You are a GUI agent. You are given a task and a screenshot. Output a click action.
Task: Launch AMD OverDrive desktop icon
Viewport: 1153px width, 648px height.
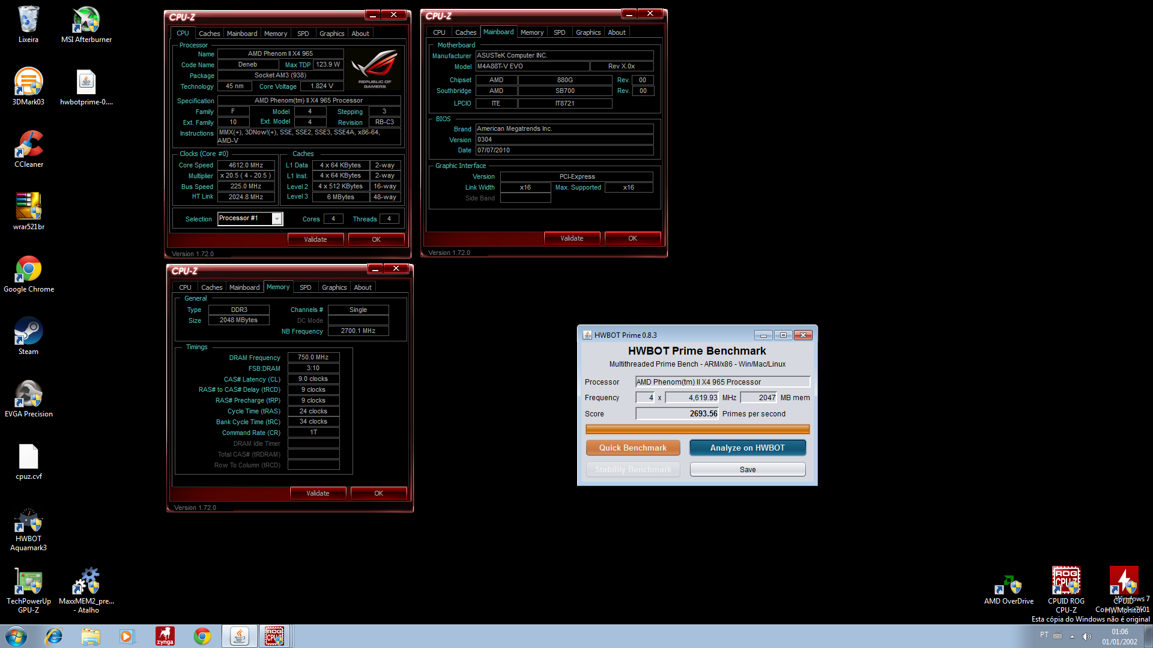click(x=1009, y=589)
